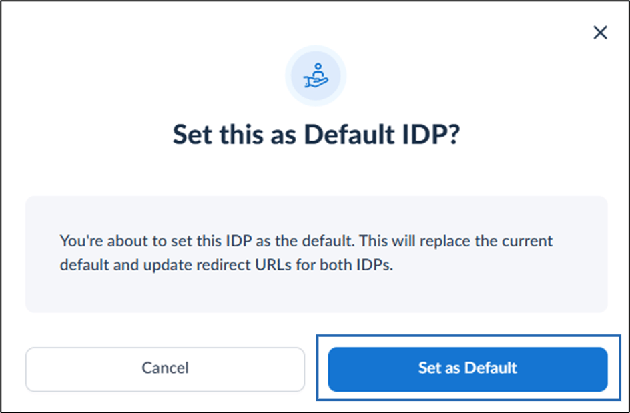Click 'Default' word in the dialog heading

350,134
